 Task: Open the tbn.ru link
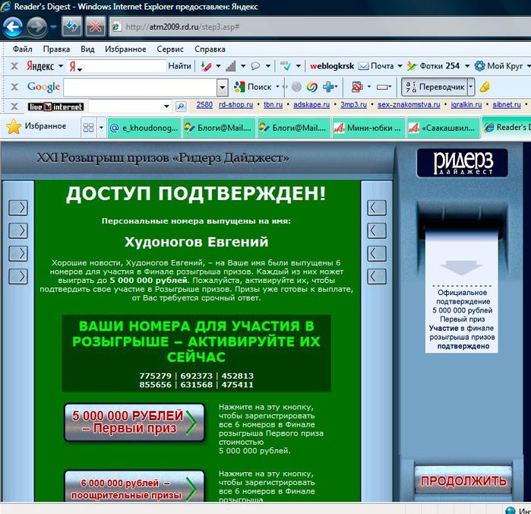pos(273,105)
